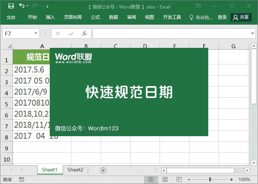This screenshot has width=258, height=184.
Task: Expand the formula bar
Action: tap(253, 33)
